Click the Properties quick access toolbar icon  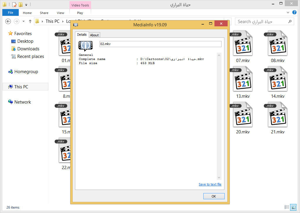click(x=15, y=4)
